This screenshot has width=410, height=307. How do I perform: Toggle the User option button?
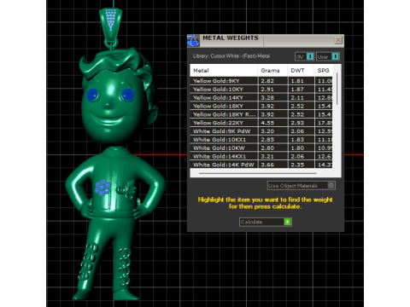[x=328, y=56]
